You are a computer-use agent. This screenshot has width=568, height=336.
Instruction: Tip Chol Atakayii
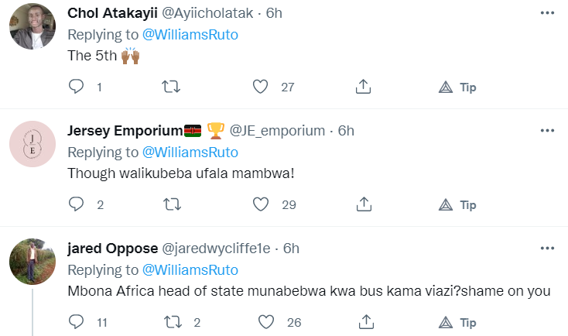click(458, 87)
